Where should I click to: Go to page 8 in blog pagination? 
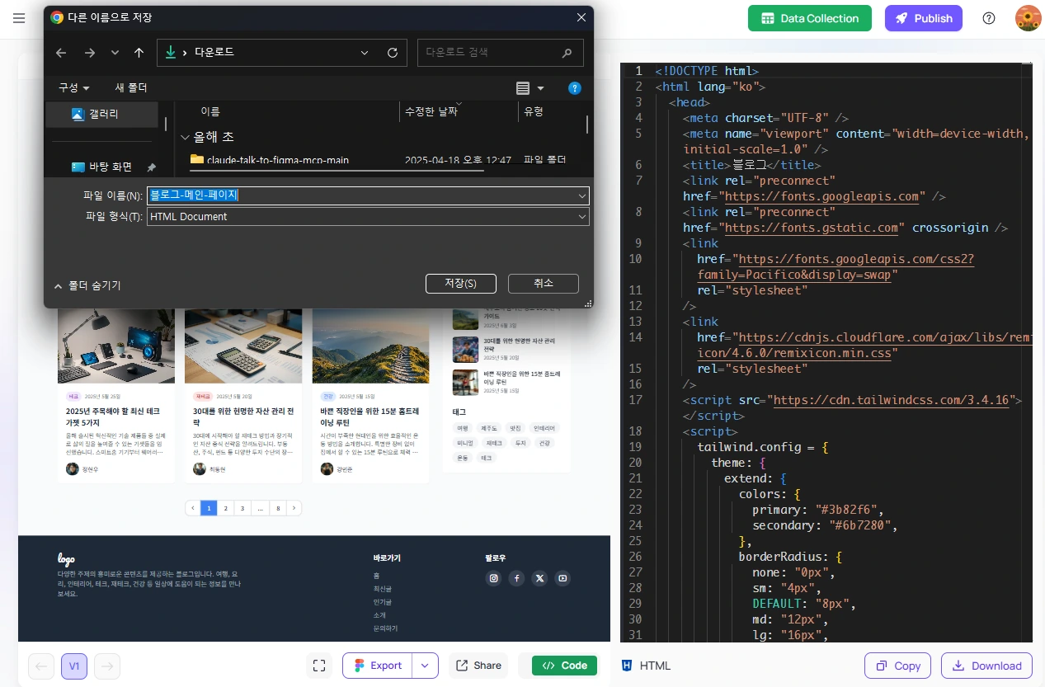tap(279, 508)
